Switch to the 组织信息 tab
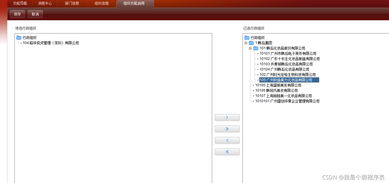389x183 pixels. [102, 4]
